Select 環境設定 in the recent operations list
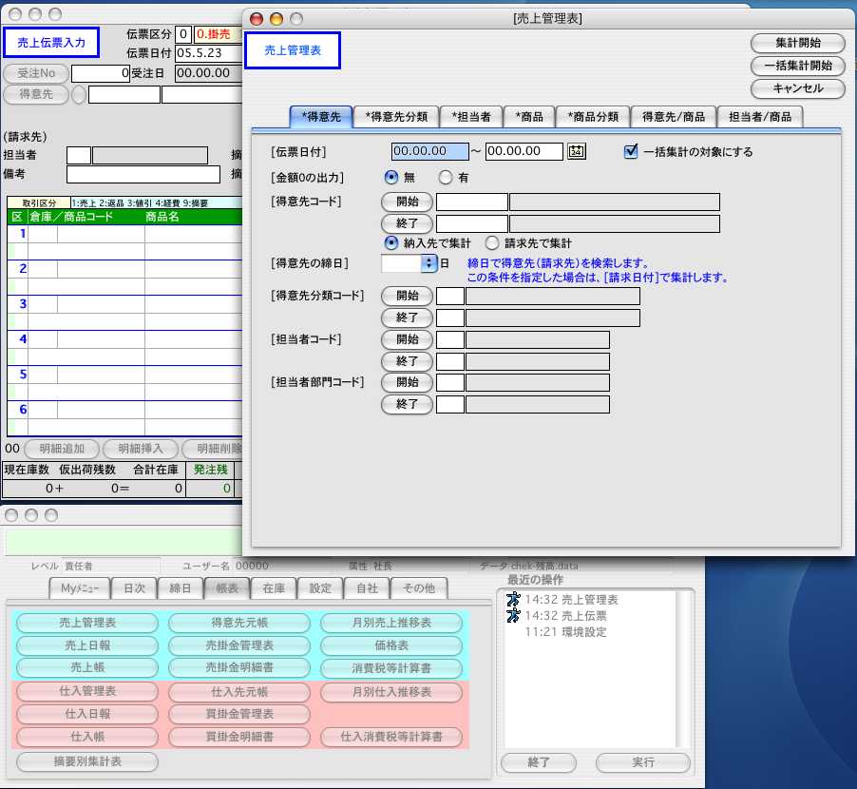Image resolution: width=857 pixels, height=789 pixels. [x=565, y=632]
